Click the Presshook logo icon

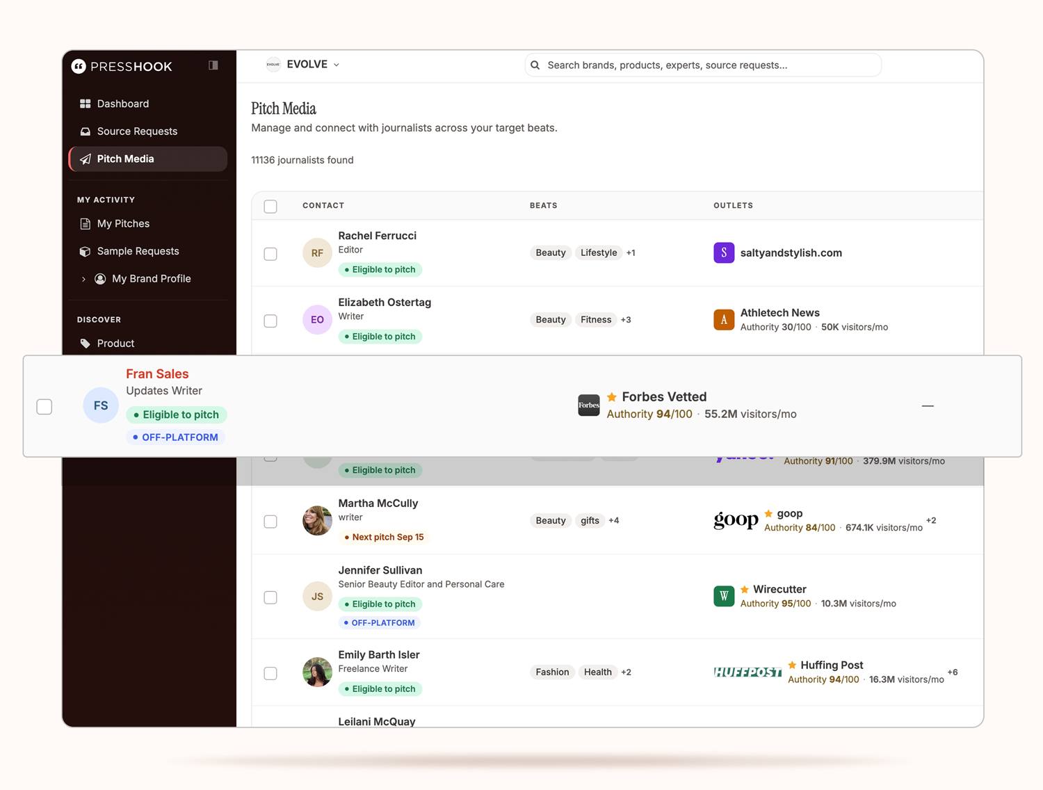point(79,66)
